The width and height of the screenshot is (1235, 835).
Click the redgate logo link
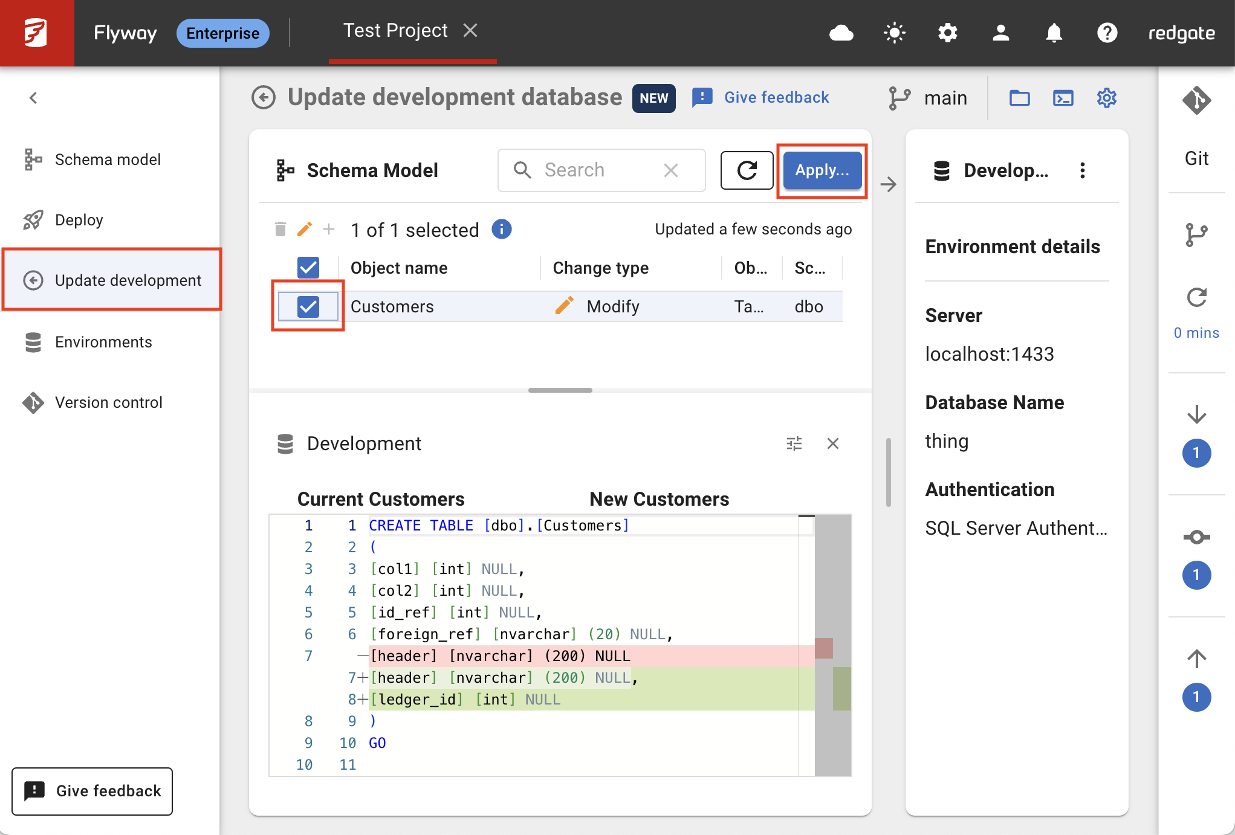tap(1181, 33)
